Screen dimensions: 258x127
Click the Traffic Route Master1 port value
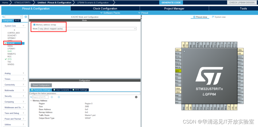[x=90, y=115]
